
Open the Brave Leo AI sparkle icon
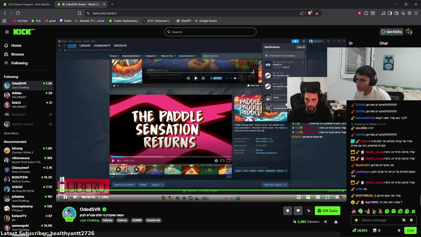[403, 13]
